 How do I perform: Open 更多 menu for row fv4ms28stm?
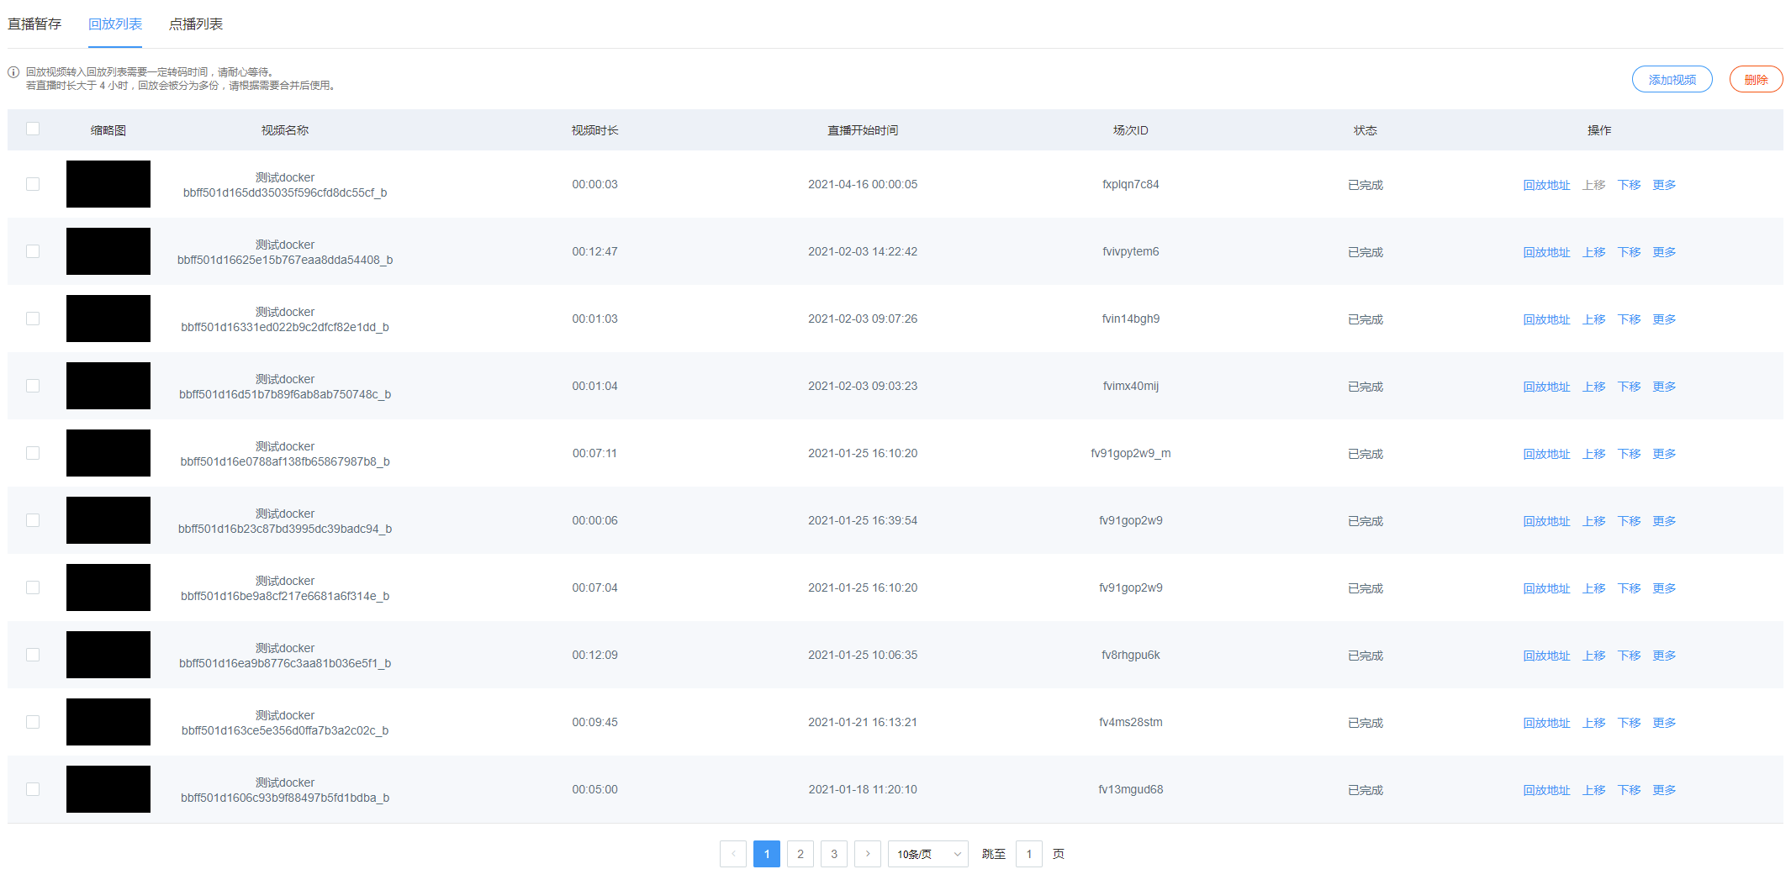(x=1664, y=723)
